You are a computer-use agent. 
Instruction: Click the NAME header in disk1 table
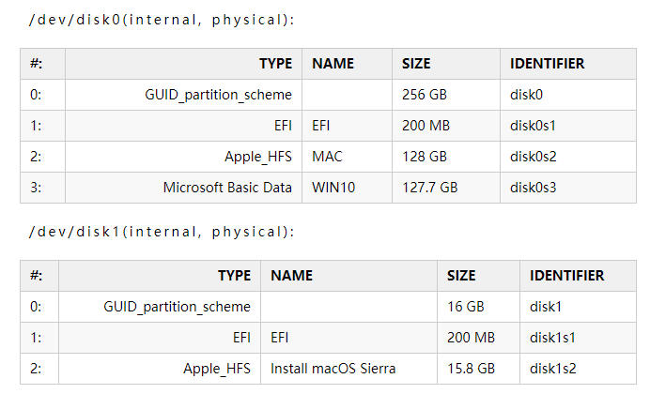(291, 276)
